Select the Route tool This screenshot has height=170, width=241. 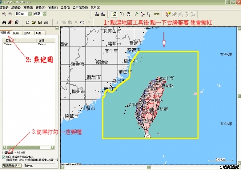point(143,14)
